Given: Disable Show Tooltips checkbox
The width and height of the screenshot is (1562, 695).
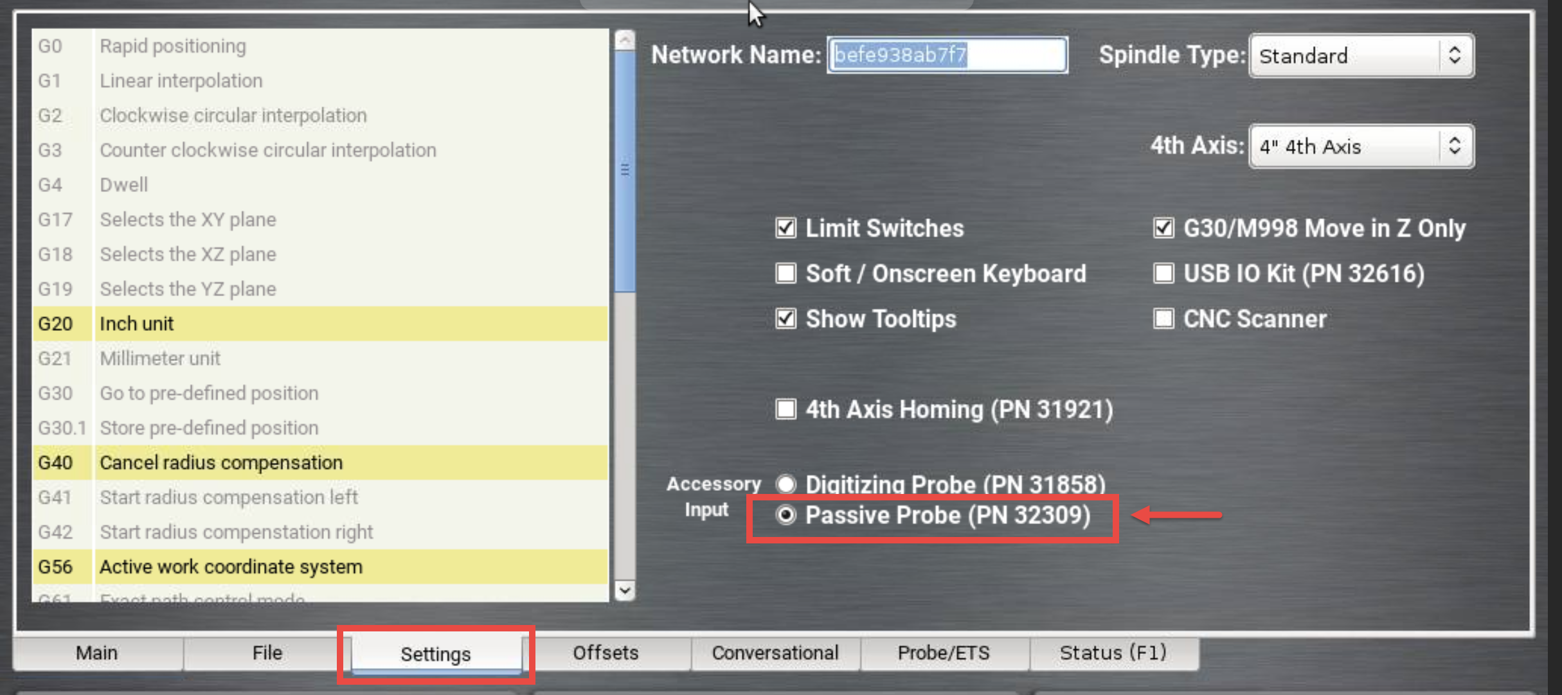Looking at the screenshot, I should point(785,319).
